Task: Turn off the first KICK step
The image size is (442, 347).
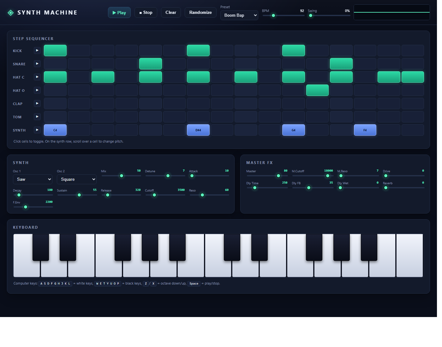Action: 55,50
